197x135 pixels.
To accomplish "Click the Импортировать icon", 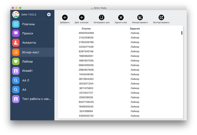I will pos(140,18).
